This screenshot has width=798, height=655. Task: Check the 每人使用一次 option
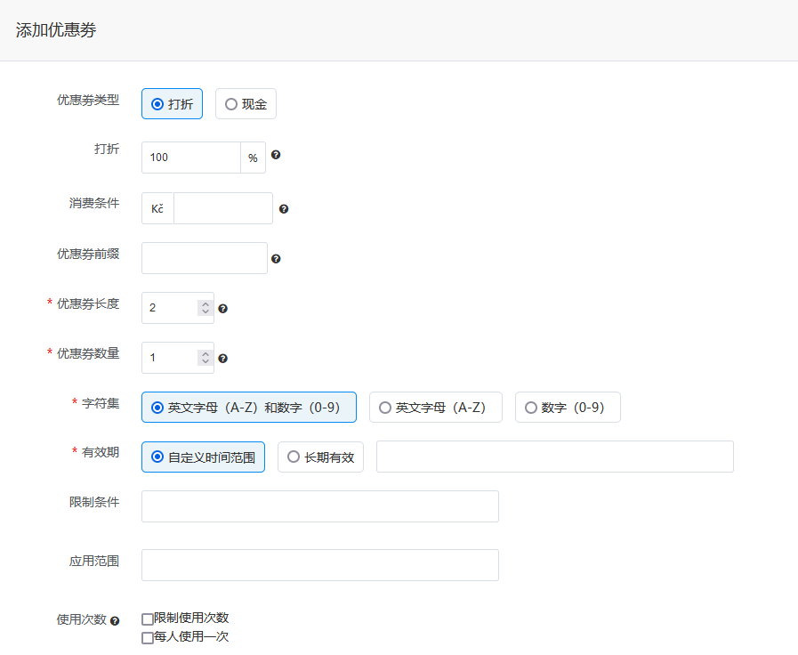pyautogui.click(x=146, y=637)
